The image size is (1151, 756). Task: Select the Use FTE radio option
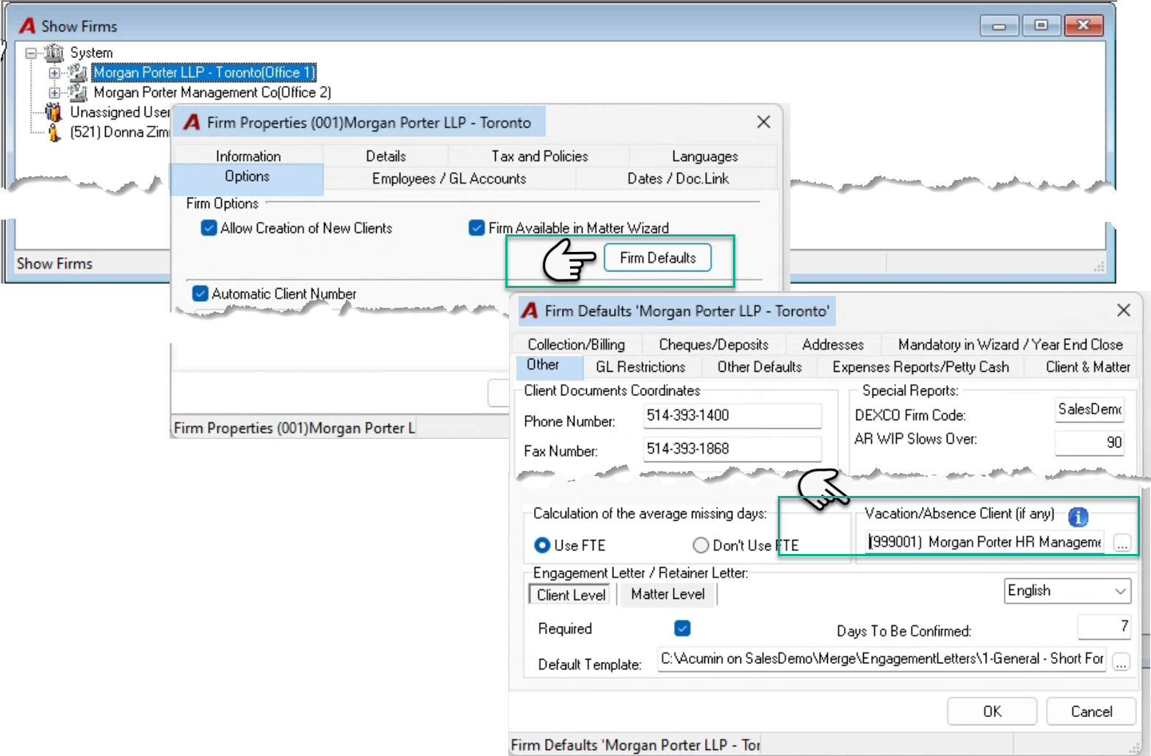pyautogui.click(x=543, y=545)
